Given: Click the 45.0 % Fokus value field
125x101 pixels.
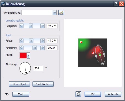Looking at the screenshot, I should click(x=52, y=41).
